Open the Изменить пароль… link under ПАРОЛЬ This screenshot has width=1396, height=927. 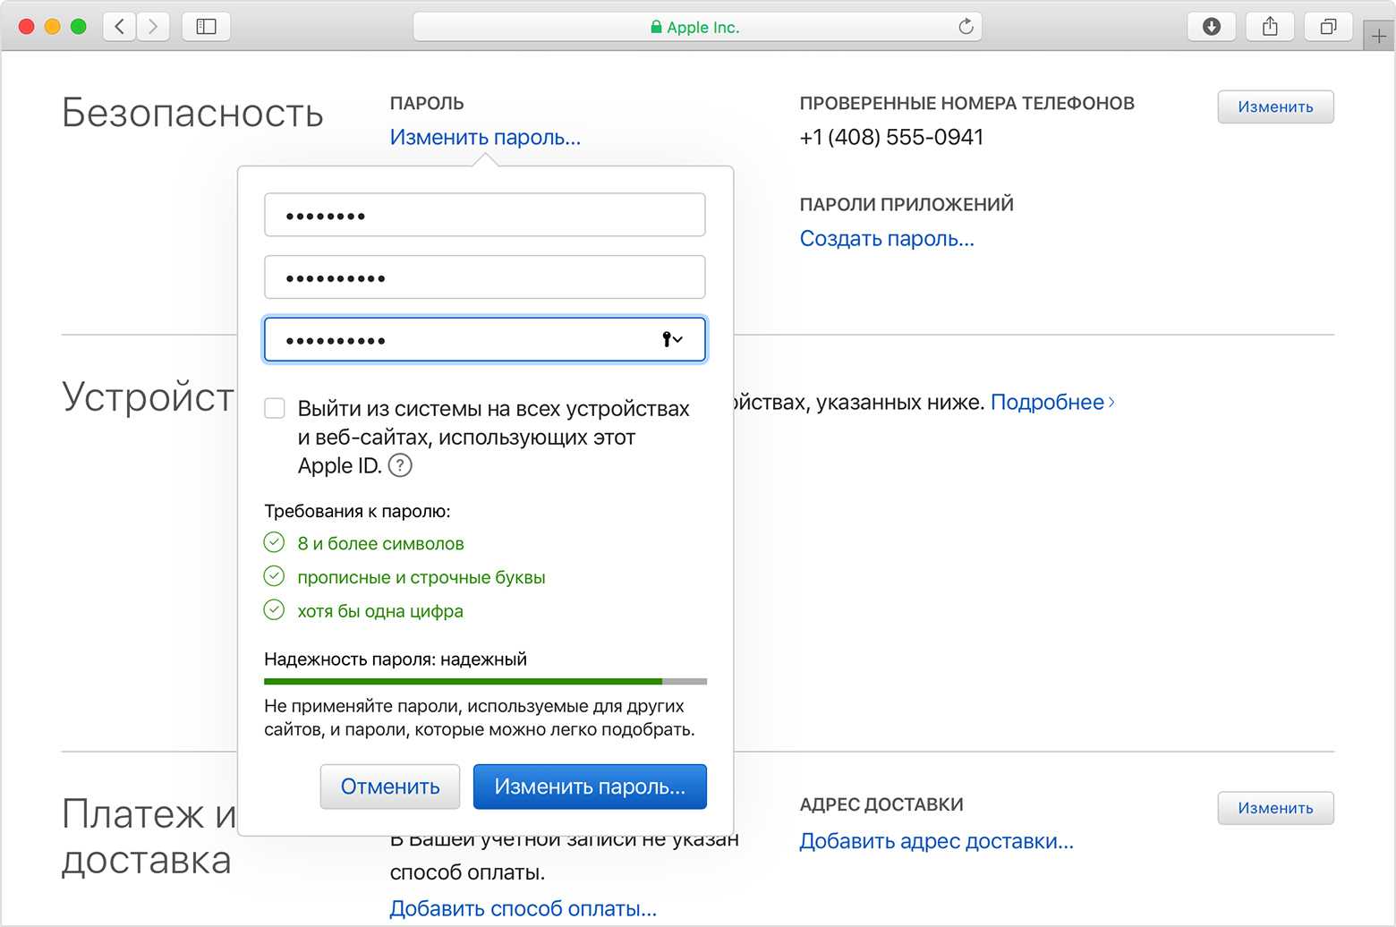pos(485,138)
